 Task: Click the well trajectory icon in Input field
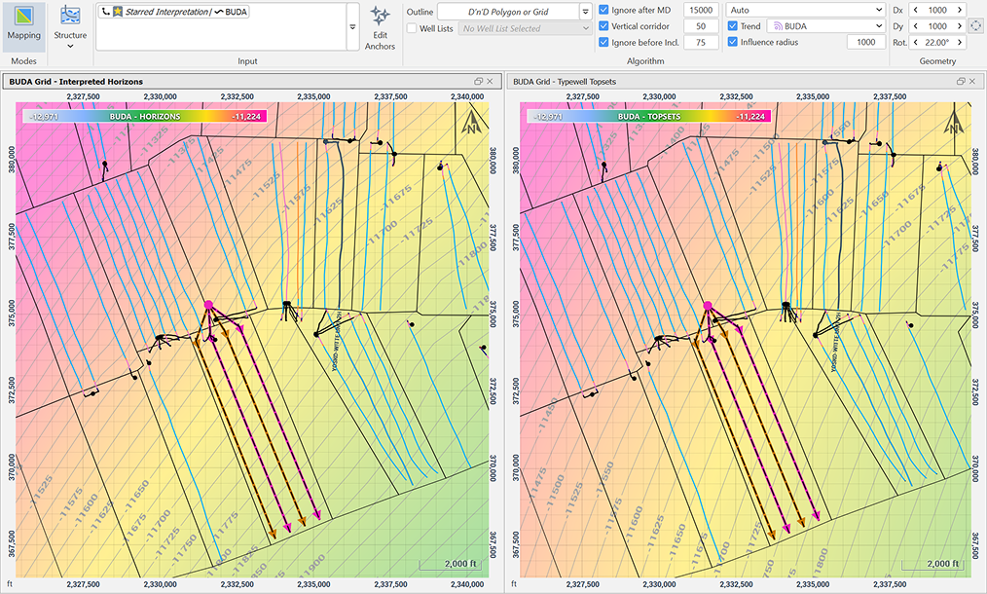[106, 12]
